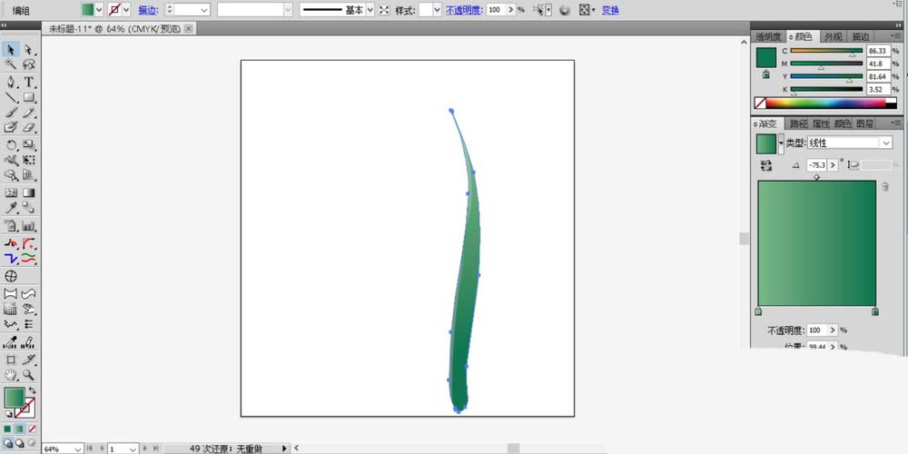The height and width of the screenshot is (454, 908).
Task: Select the Direct Selection tool
Action: click(x=29, y=50)
